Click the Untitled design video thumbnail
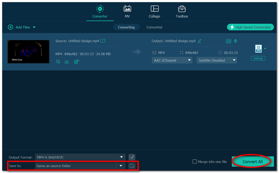This screenshot has width=279, height=173. pos(28,52)
